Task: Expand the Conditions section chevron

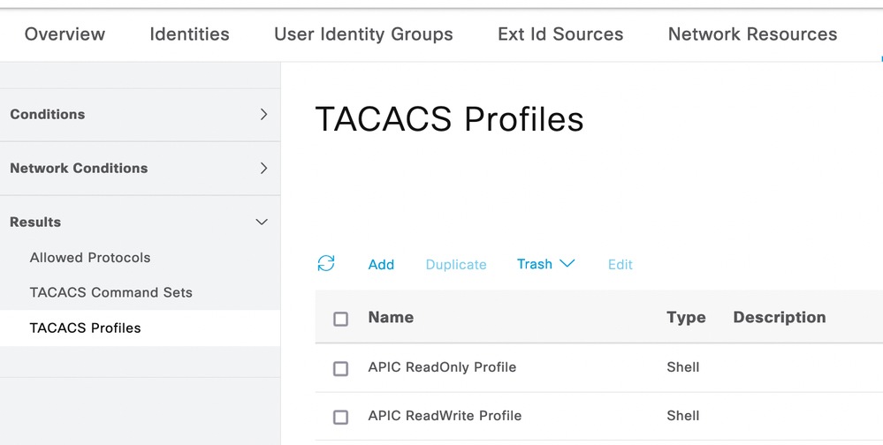Action: [x=263, y=114]
